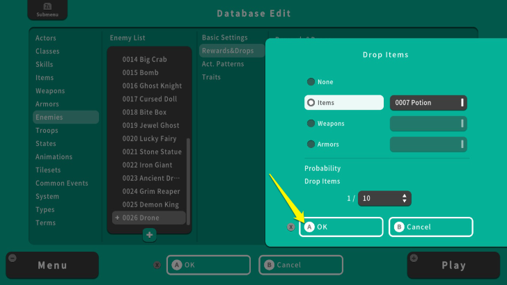Select enemy 0017 Cursed Doll
The width and height of the screenshot is (507, 285).
(149, 99)
